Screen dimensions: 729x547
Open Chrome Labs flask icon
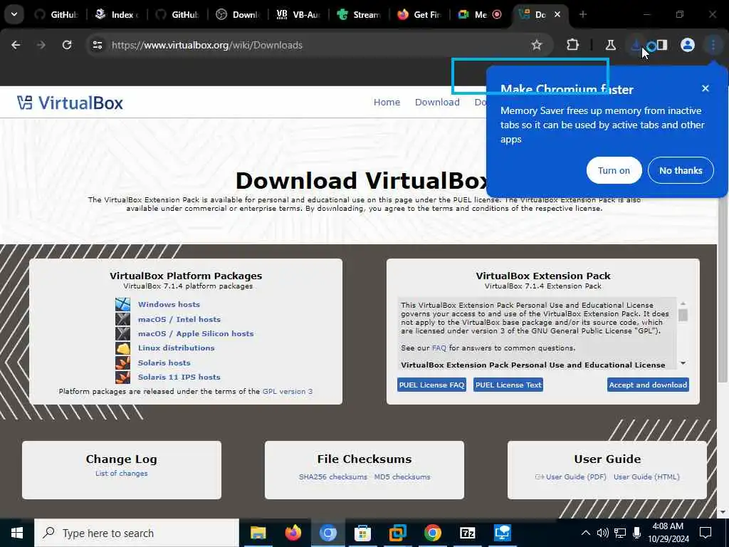tap(610, 45)
